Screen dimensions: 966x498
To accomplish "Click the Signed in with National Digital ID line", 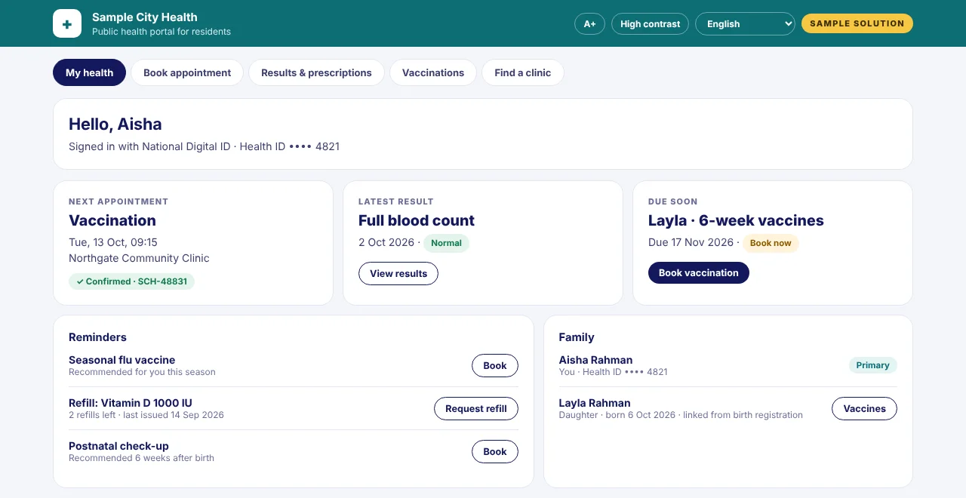I will pyautogui.click(x=204, y=146).
